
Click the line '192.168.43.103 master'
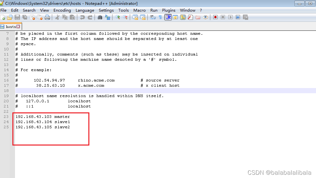(x=43, y=117)
